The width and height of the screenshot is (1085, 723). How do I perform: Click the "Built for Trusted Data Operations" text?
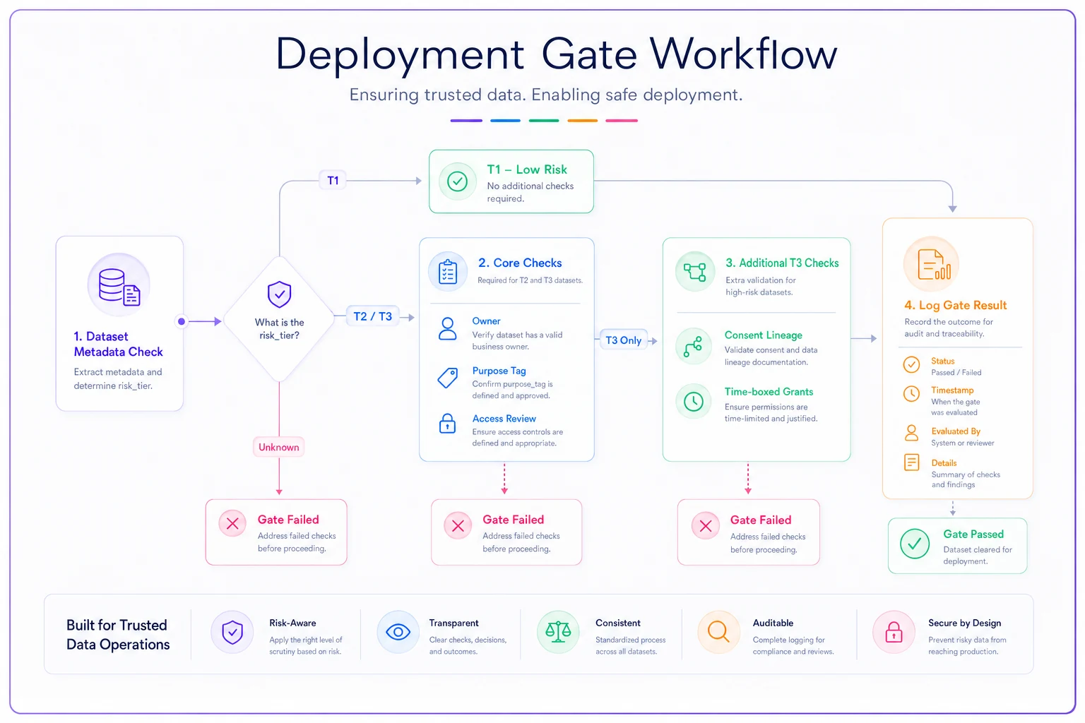118,635
